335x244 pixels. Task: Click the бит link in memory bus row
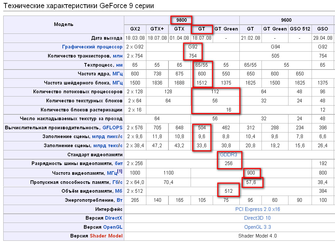coord(119,163)
